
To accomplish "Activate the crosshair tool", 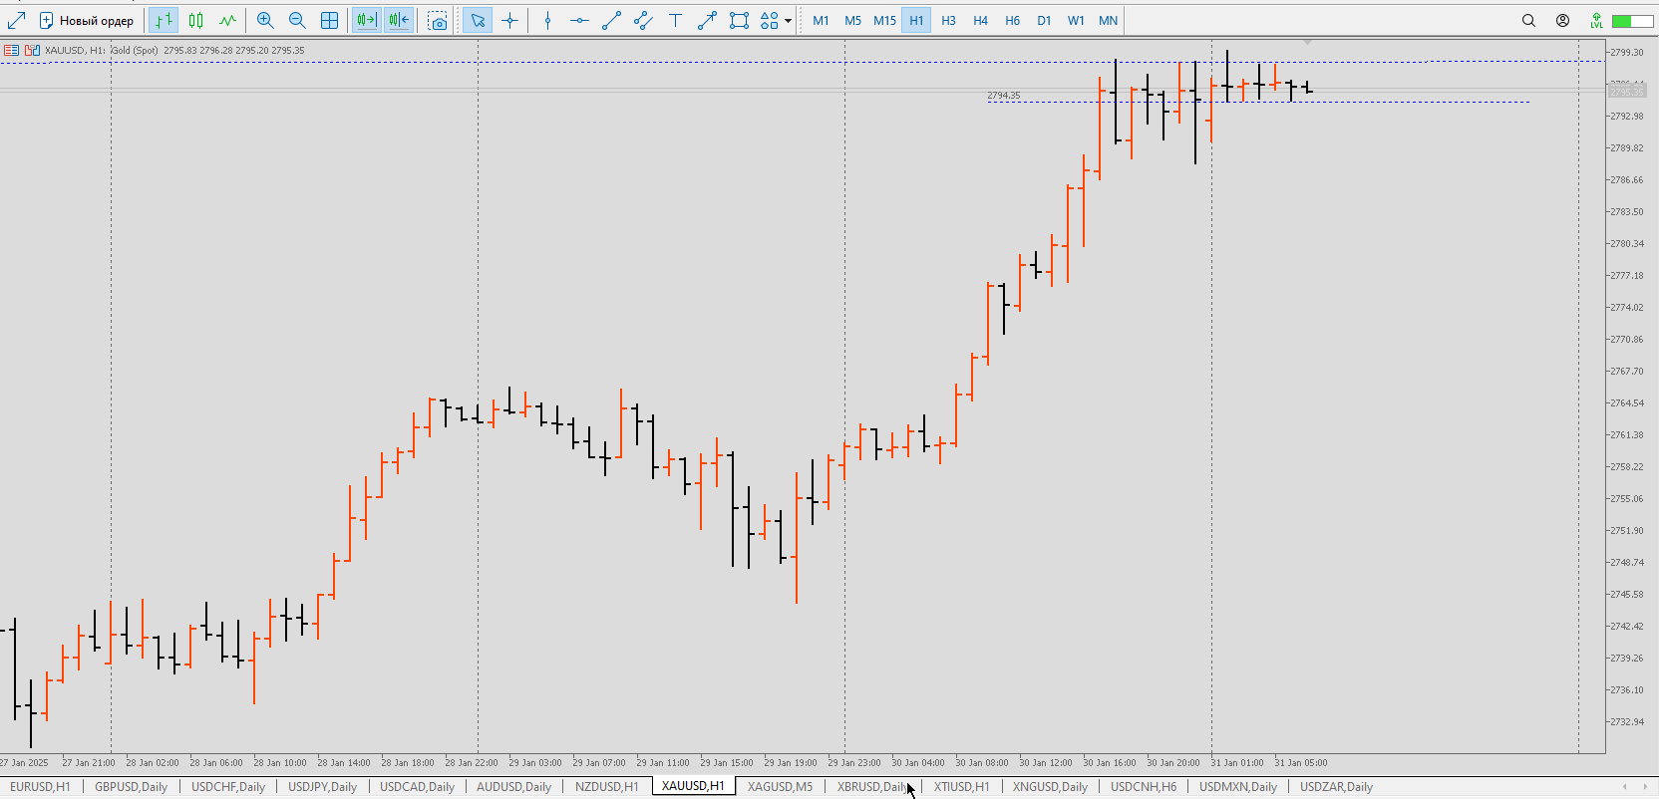I will pyautogui.click(x=509, y=20).
